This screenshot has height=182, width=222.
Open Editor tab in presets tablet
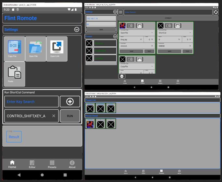click(x=144, y=172)
